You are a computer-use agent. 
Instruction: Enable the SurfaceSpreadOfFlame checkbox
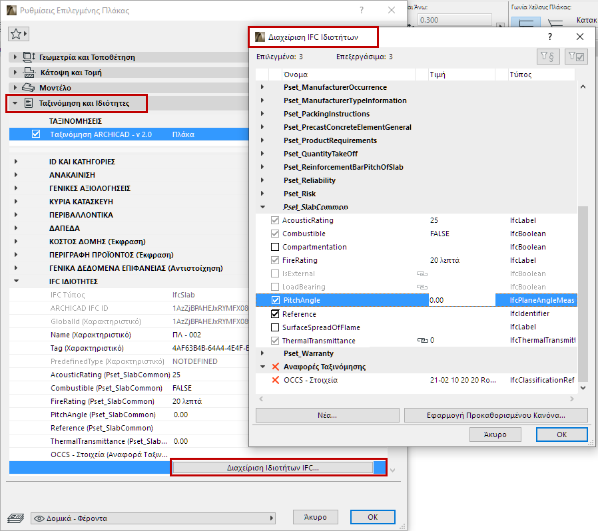click(274, 327)
